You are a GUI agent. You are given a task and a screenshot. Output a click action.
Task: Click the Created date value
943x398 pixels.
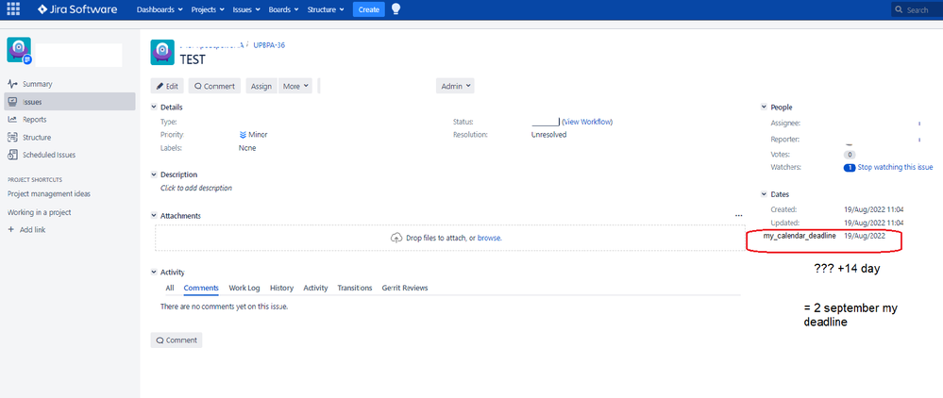pyautogui.click(x=874, y=209)
